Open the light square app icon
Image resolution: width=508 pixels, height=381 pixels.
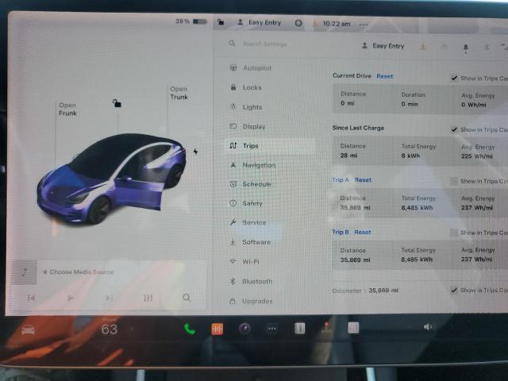353,328
